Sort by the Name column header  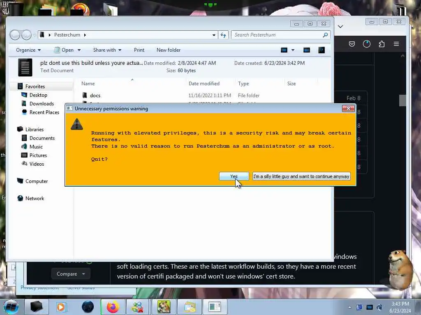88,84
